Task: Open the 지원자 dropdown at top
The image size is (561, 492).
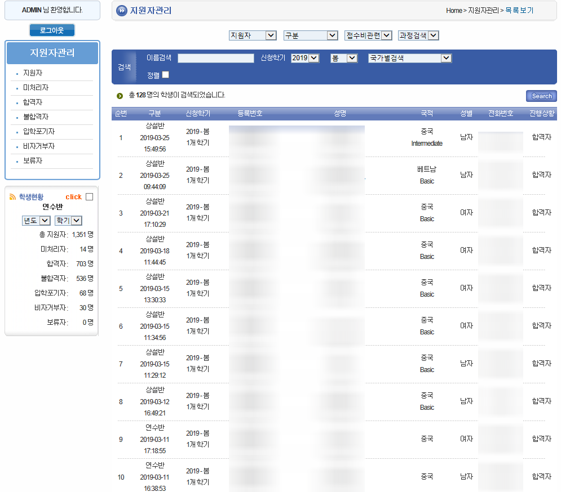Action: [x=252, y=35]
